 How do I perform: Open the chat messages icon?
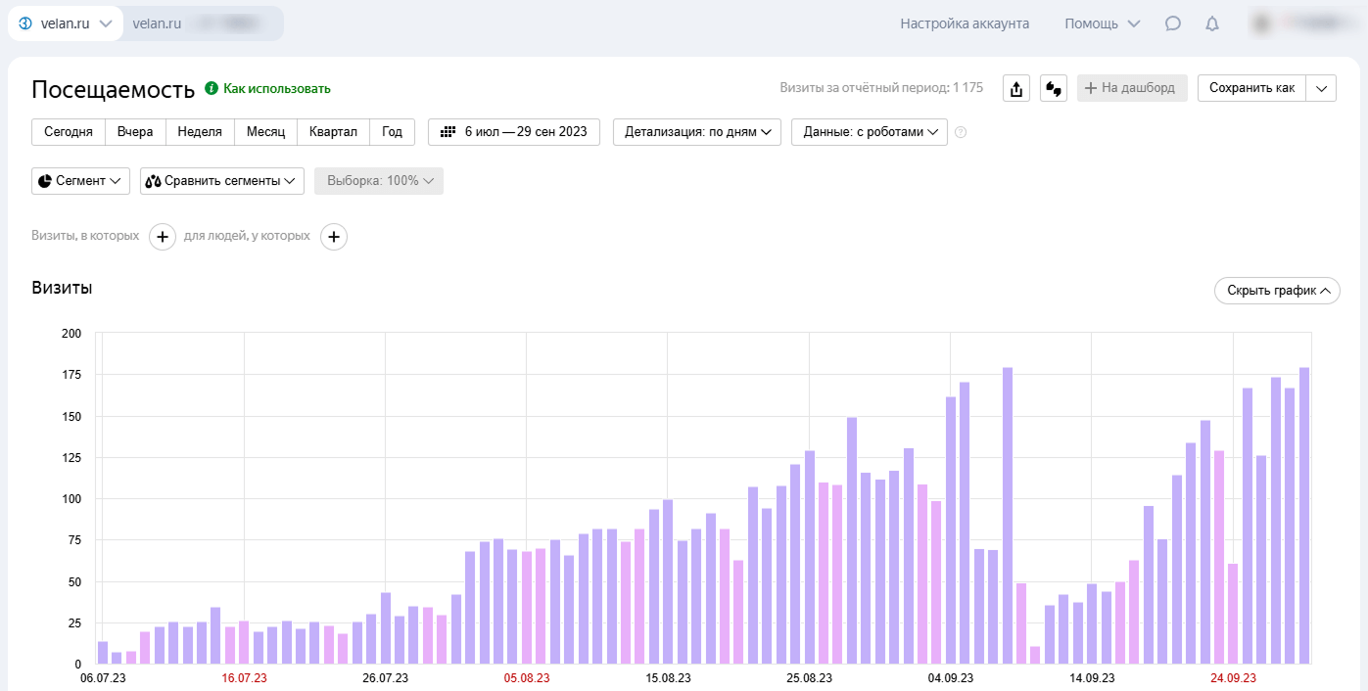(1172, 23)
